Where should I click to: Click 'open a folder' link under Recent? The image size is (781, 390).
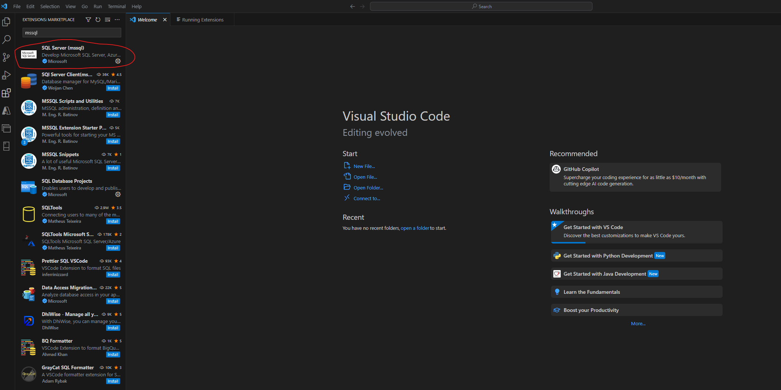point(415,228)
